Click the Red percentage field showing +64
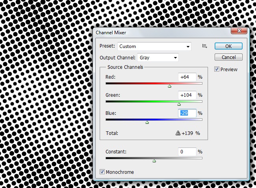 tap(187, 77)
